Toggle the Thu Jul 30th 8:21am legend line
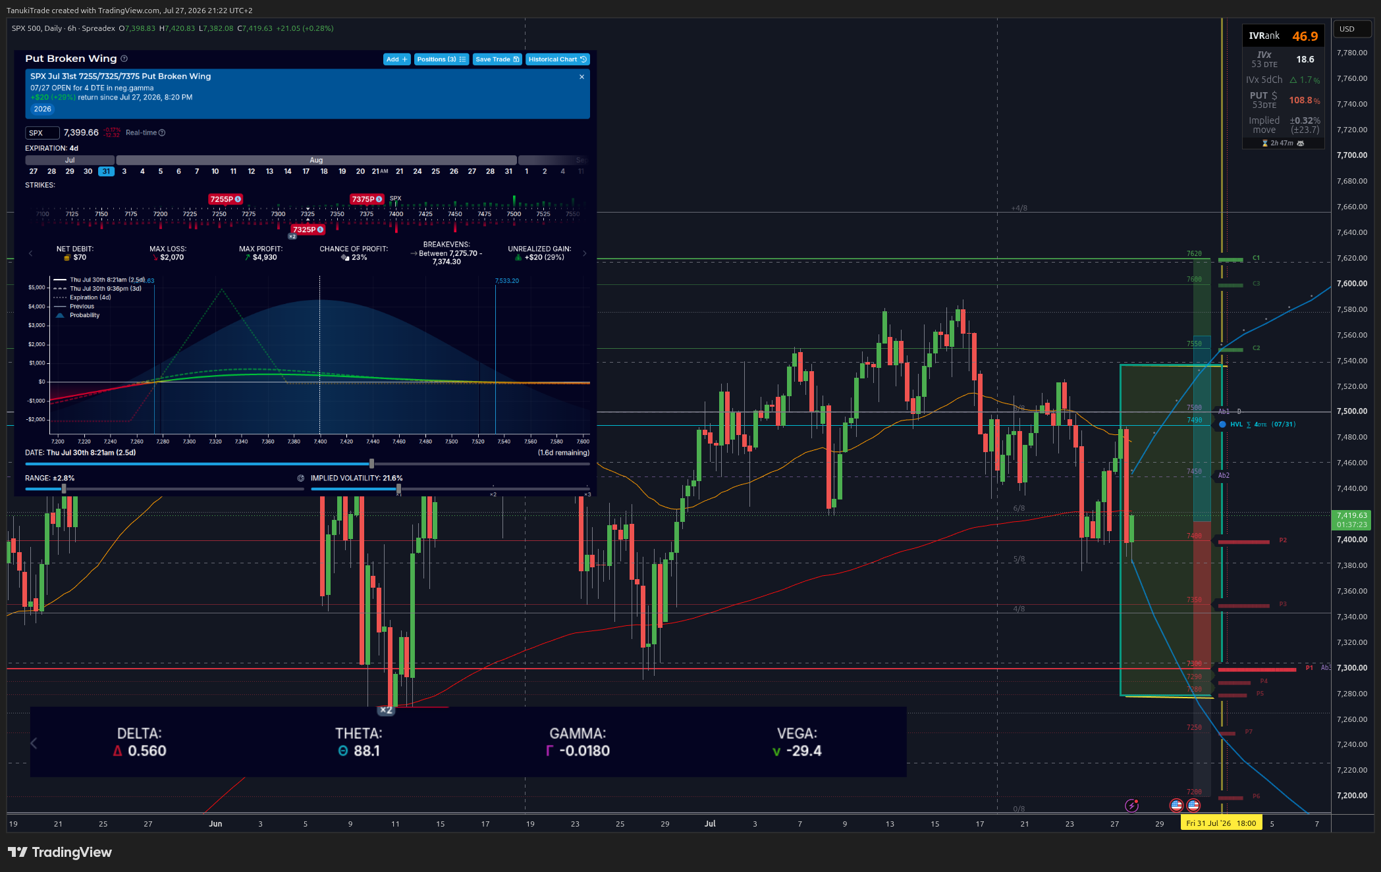 [x=100, y=280]
